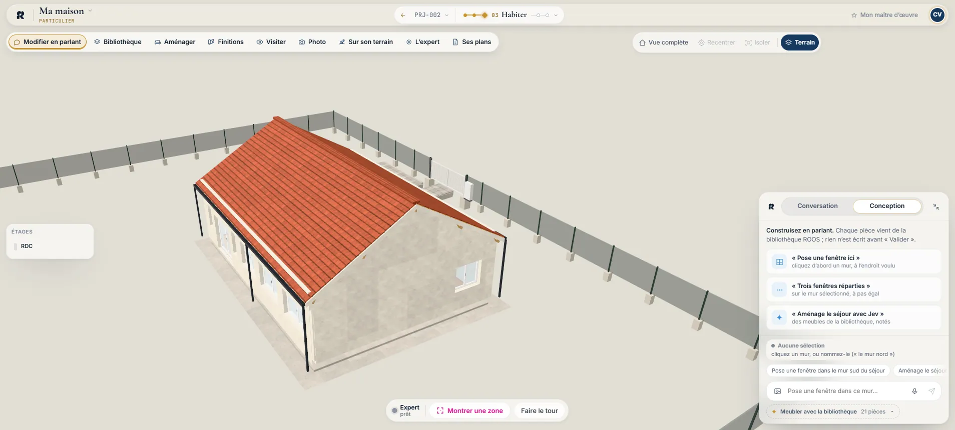Send the message with the paper plane
This screenshot has height=430, width=955.
[x=931, y=391]
